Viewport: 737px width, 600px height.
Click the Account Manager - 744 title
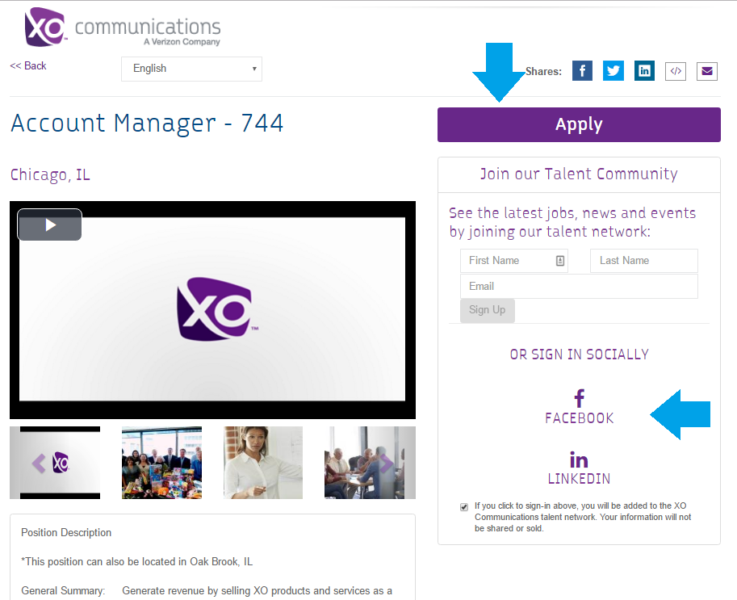pyautogui.click(x=147, y=124)
